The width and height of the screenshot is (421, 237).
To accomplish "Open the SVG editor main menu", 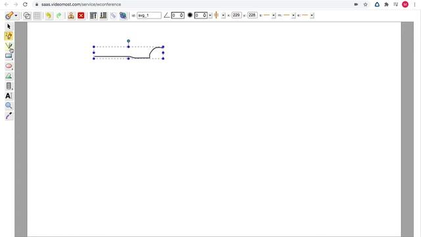I will [11, 16].
